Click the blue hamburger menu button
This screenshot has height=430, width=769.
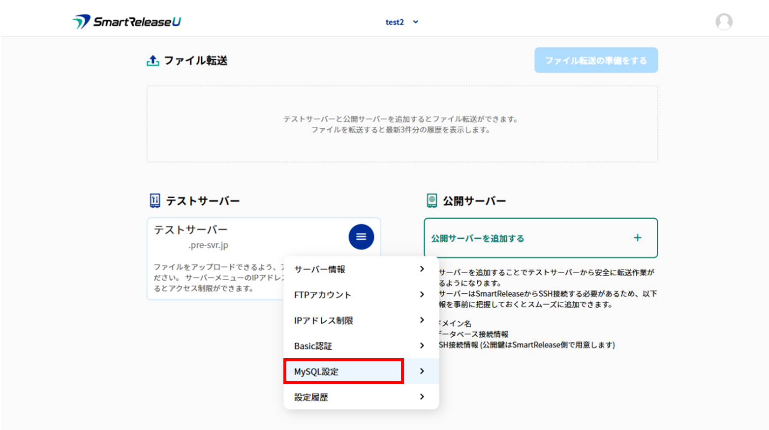pyautogui.click(x=361, y=237)
